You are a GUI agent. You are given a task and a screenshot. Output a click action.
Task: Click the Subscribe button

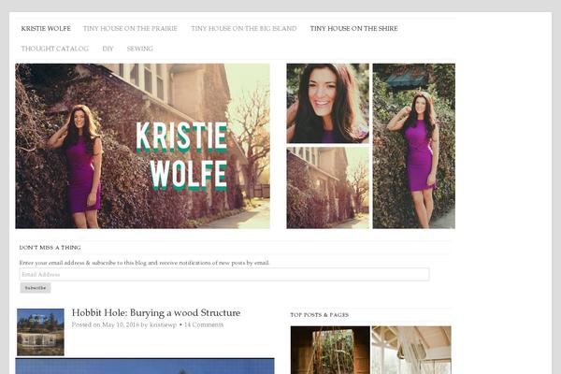pos(36,288)
